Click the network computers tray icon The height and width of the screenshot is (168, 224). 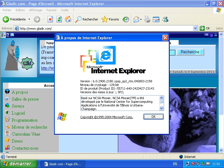pyautogui.click(x=188, y=164)
